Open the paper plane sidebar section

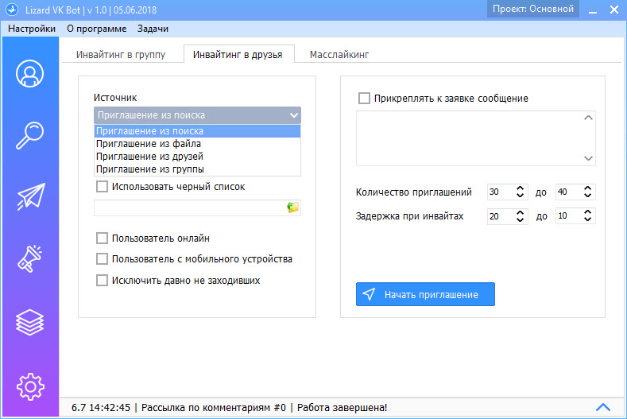click(29, 198)
